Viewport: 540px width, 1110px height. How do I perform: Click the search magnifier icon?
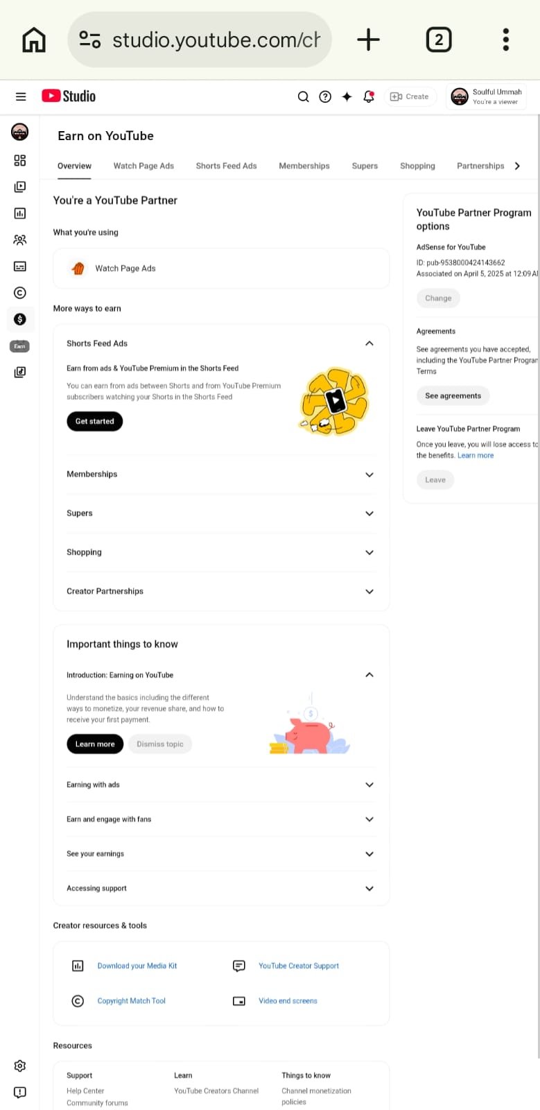click(x=303, y=96)
